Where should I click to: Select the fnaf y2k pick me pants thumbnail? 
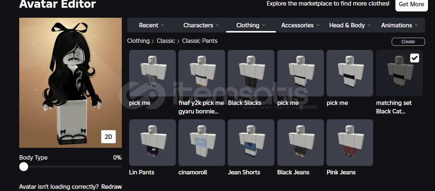click(x=202, y=73)
